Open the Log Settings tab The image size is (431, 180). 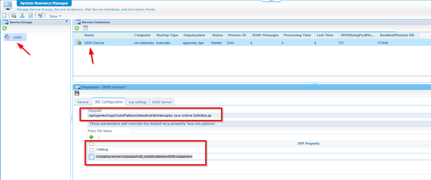pos(137,102)
